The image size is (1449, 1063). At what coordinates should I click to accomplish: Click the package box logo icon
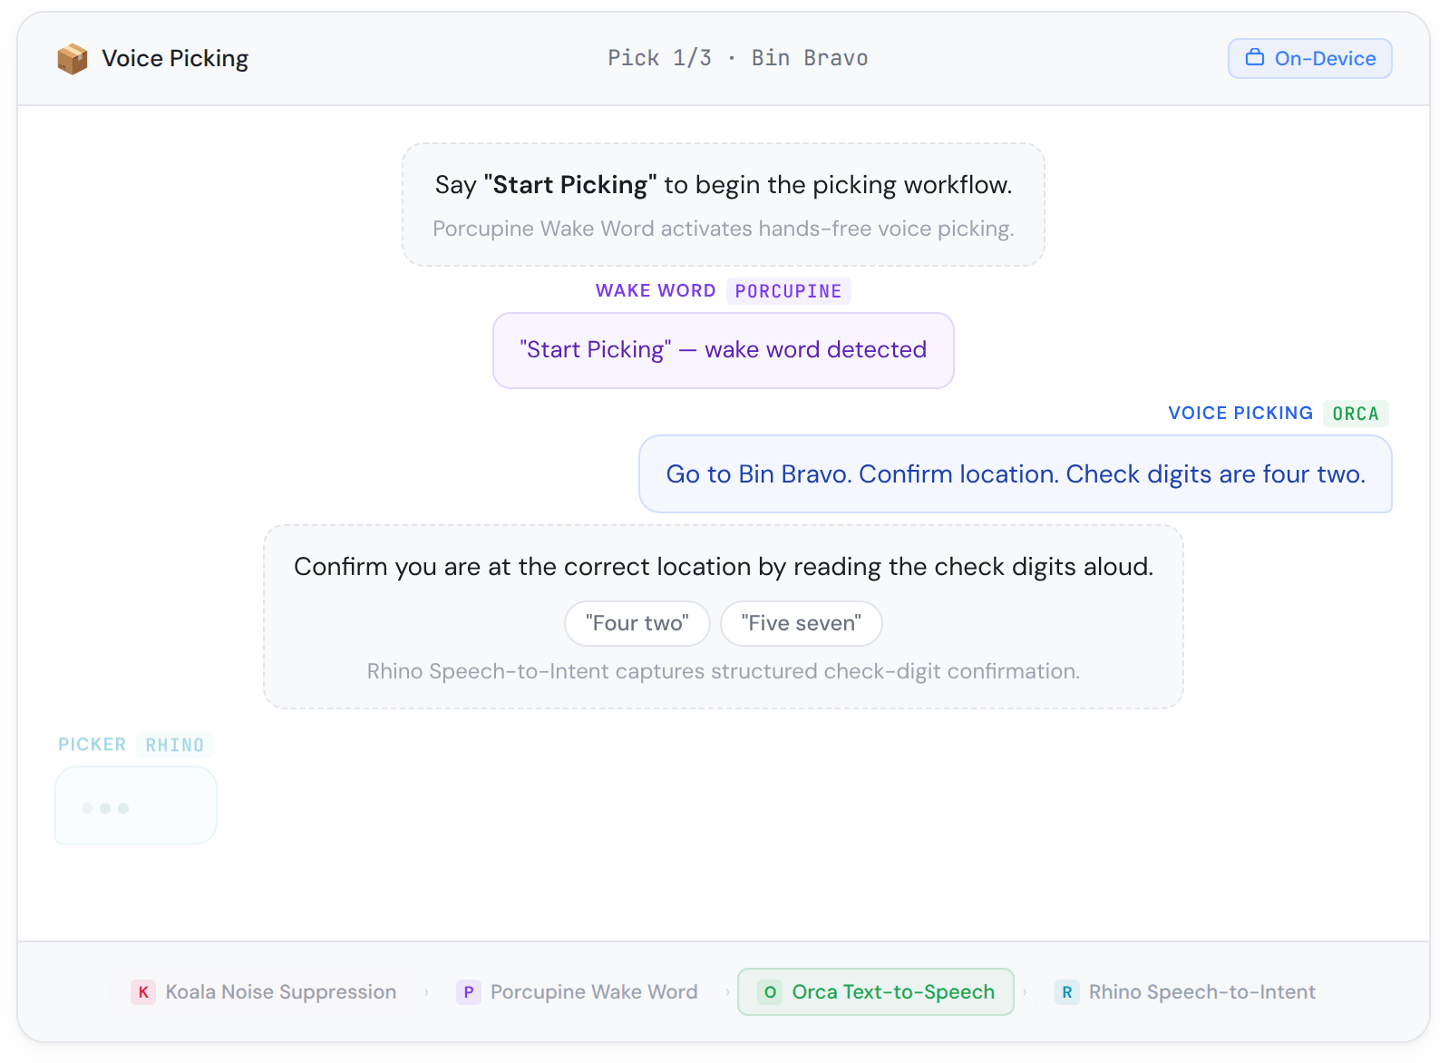click(73, 59)
